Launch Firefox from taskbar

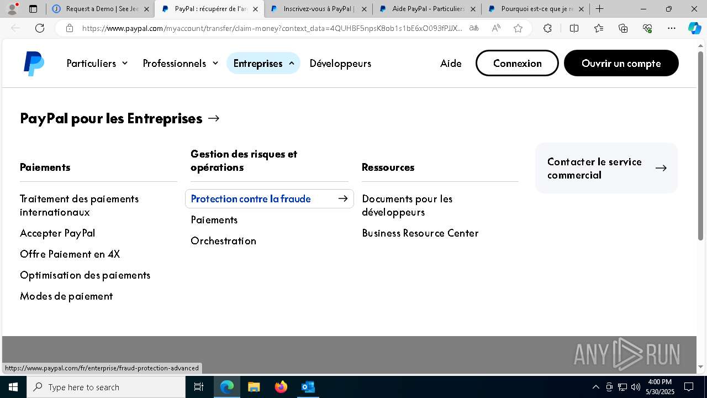click(x=281, y=387)
